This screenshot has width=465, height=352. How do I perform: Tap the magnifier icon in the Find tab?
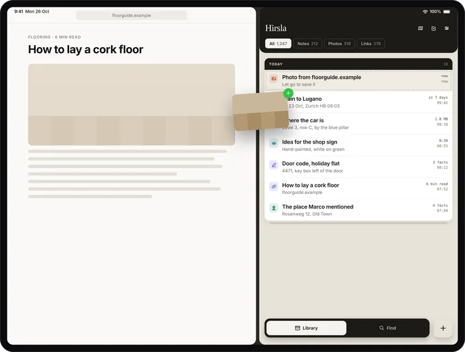pyautogui.click(x=382, y=328)
